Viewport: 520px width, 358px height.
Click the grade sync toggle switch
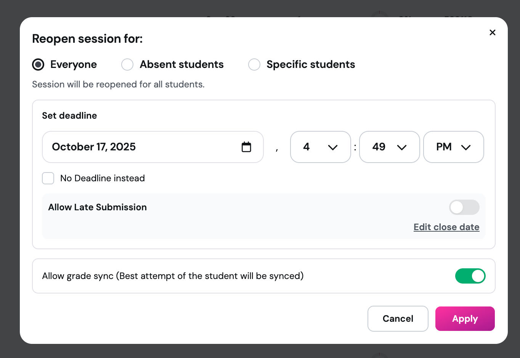click(x=470, y=276)
